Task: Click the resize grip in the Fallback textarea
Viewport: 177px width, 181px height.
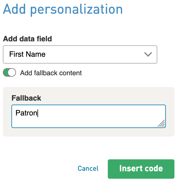Action: click(162, 123)
